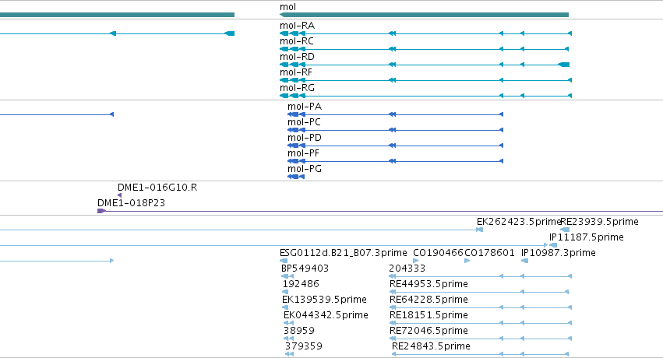Select the BP549403 EST feature

pos(287,276)
